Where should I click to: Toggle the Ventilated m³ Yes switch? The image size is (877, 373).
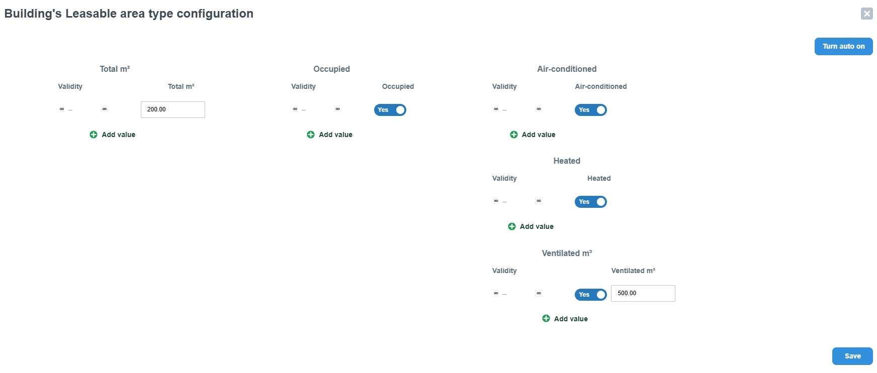[x=591, y=295]
